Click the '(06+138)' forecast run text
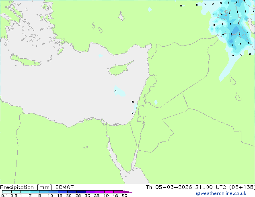Viewport: 255px width, 197px height. (x=242, y=187)
